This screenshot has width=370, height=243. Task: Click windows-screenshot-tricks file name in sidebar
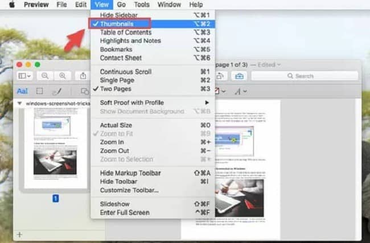click(58, 103)
